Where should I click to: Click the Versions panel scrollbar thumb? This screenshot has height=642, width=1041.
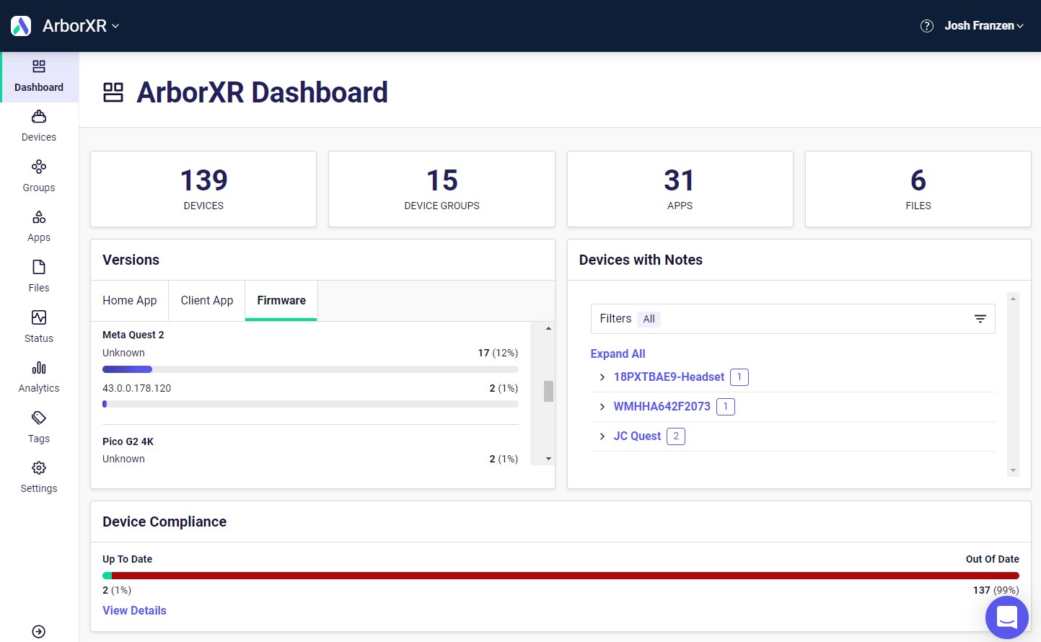pos(548,391)
